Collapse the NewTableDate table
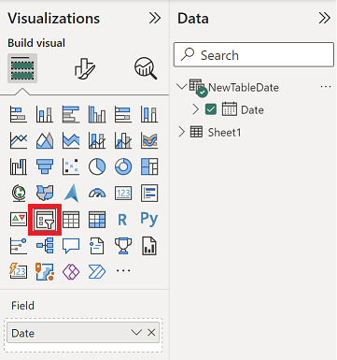This screenshot has width=337, height=360. click(x=181, y=86)
